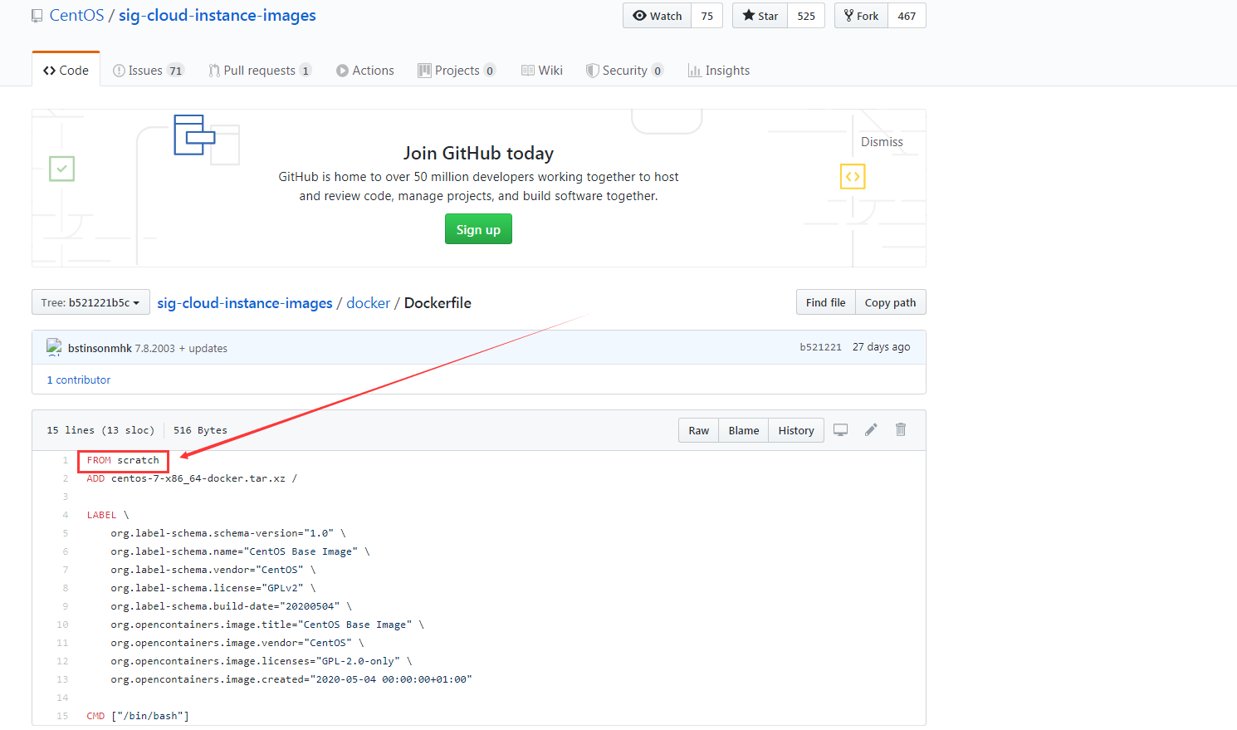The height and width of the screenshot is (730, 1237).
Task: Click the Copy path button
Action: (x=890, y=302)
